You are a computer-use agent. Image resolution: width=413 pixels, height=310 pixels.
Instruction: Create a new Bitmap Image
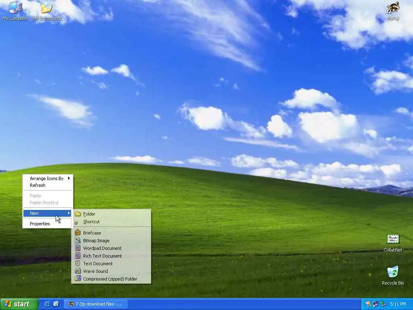click(111, 241)
